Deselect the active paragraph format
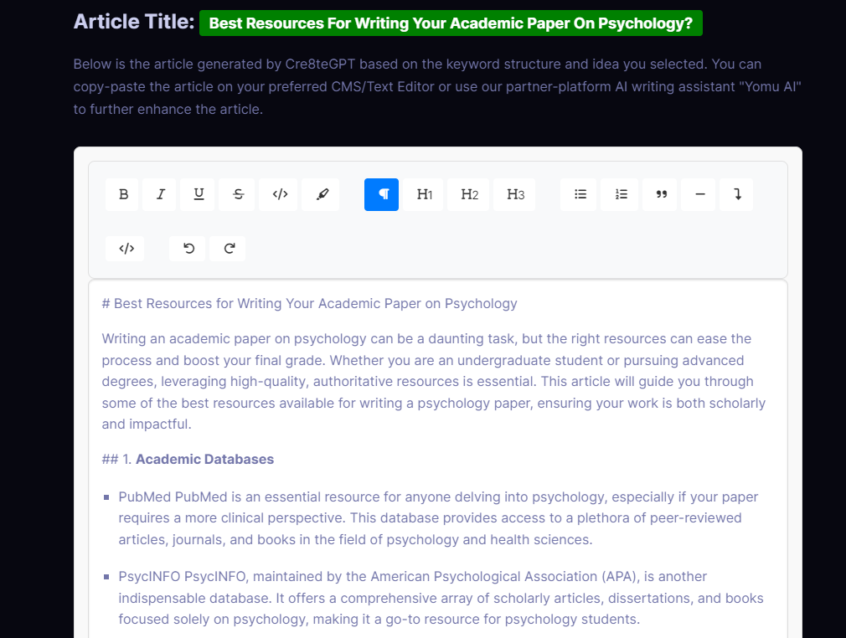The width and height of the screenshot is (846, 638). coord(381,193)
